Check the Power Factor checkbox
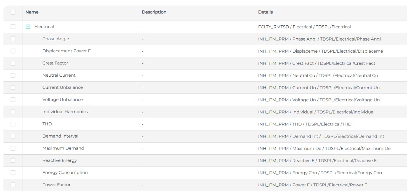 pos(13,185)
